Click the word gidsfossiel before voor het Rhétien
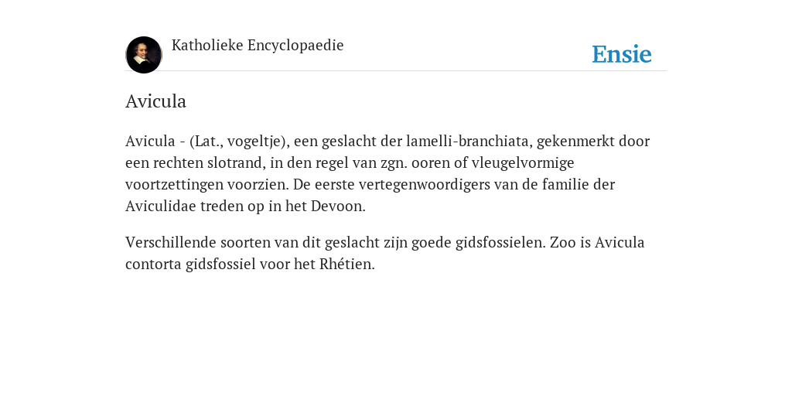Screen dimensions: 792x396 220,265
